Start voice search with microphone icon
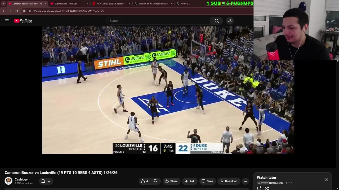Image resolution: width=339 pixels, height=190 pixels. click(x=230, y=21)
